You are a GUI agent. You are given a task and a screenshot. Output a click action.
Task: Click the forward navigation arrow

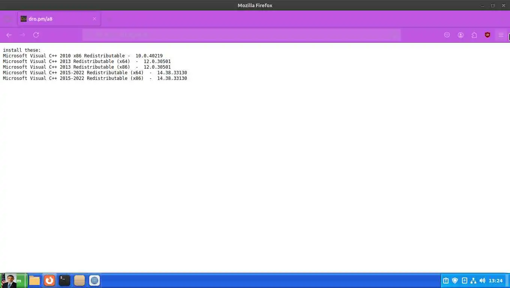(x=22, y=35)
